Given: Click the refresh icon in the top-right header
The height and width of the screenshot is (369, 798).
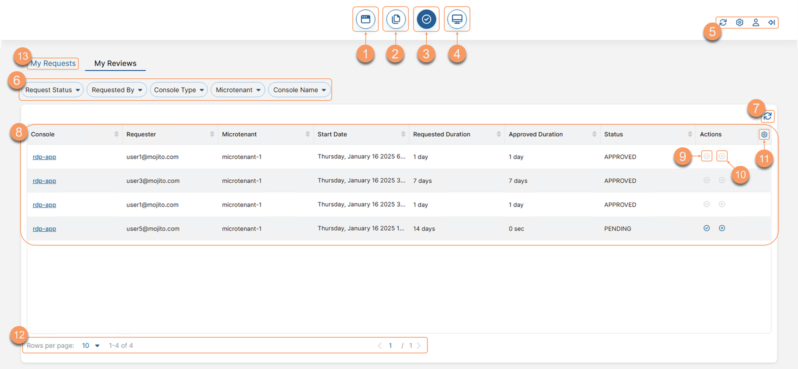Looking at the screenshot, I should (x=723, y=22).
